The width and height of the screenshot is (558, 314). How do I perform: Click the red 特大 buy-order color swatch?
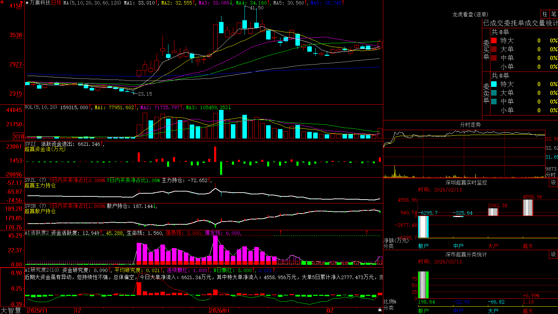494,40
